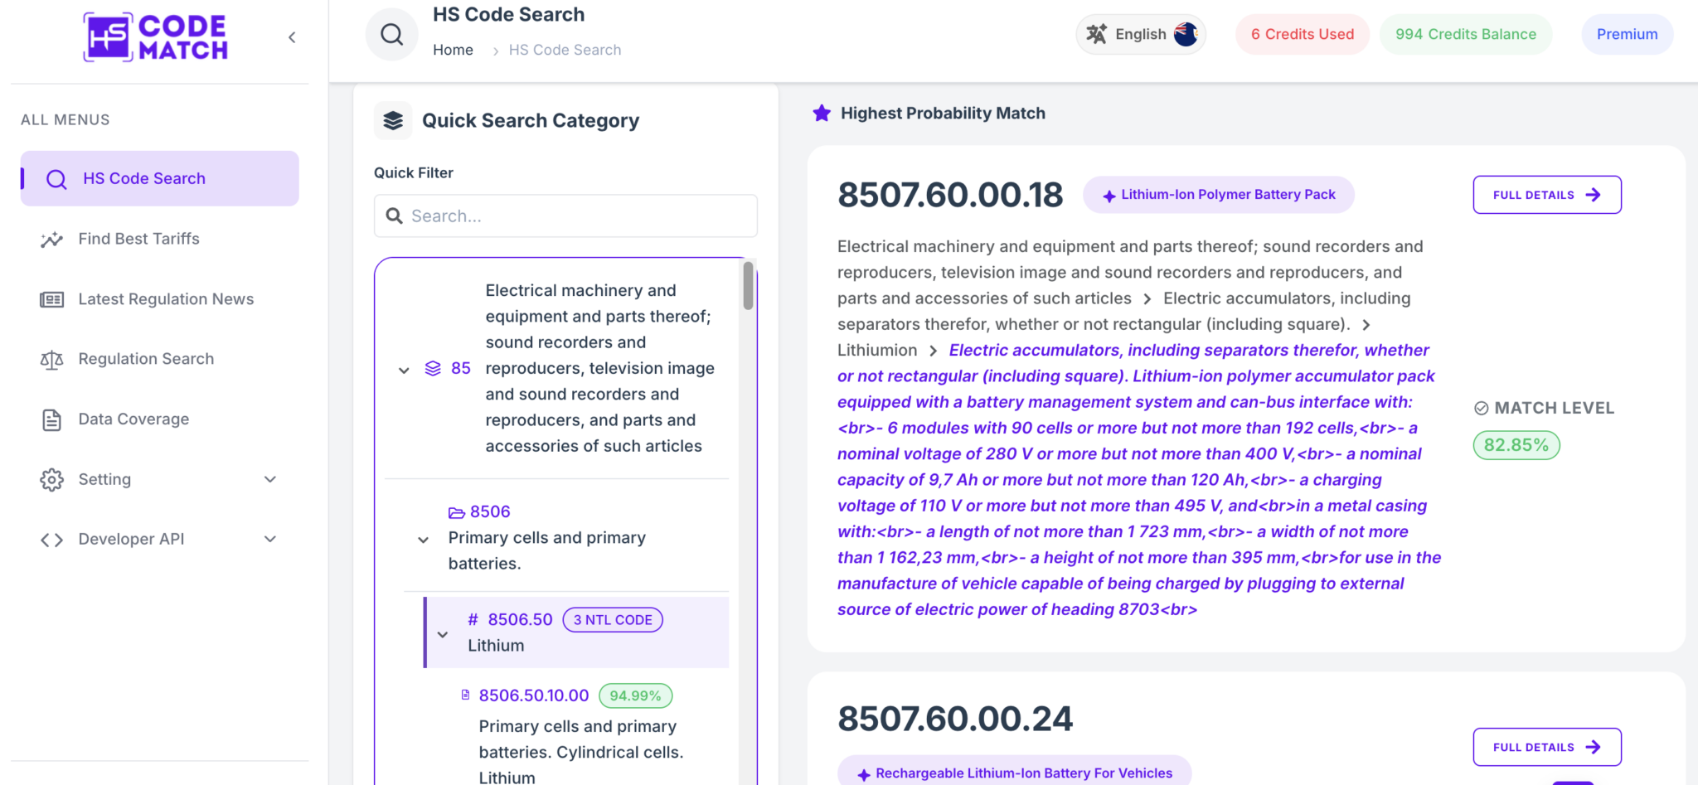The image size is (1698, 785).
Task: Open the HS Code Search menu item
Action: click(x=160, y=178)
